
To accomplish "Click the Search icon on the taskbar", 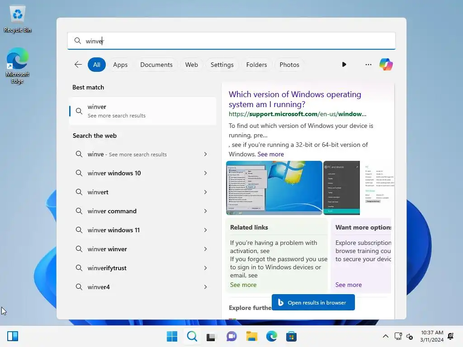I will (x=192, y=336).
